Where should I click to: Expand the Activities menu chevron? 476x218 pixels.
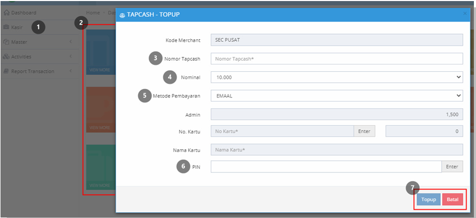point(70,56)
